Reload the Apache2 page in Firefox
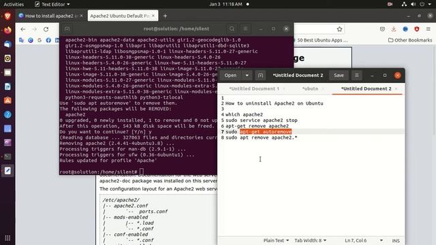 click(x=46, y=29)
